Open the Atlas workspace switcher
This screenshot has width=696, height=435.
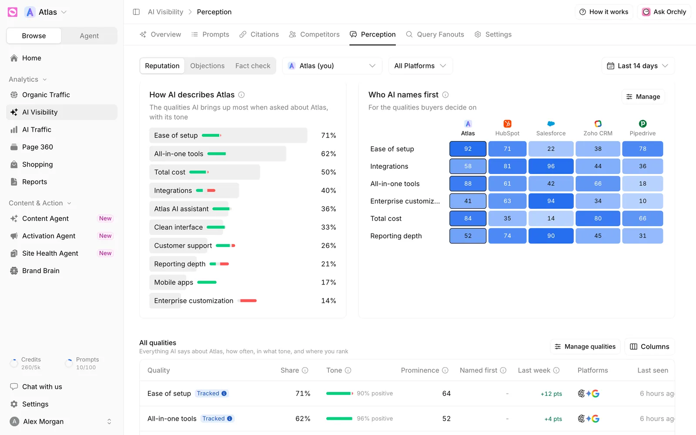(46, 12)
